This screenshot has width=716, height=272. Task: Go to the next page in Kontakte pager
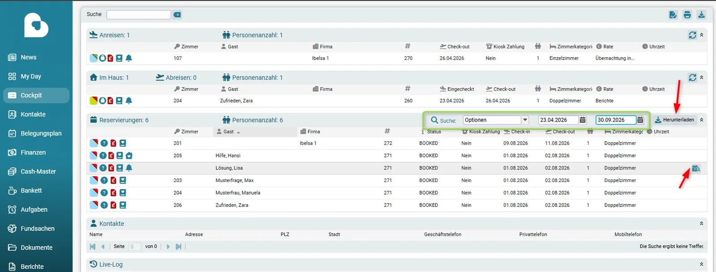click(x=168, y=246)
